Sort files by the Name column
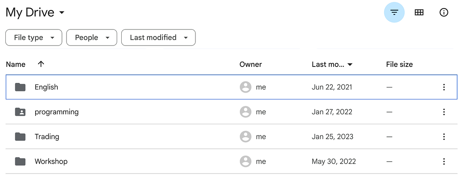Screen dimensions: 459x177 pos(16,64)
